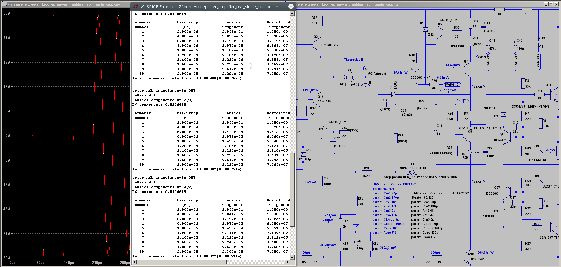Click '.step nfb_inductance=3e-007' in error log
The height and width of the screenshot is (267, 561).
click(x=164, y=178)
